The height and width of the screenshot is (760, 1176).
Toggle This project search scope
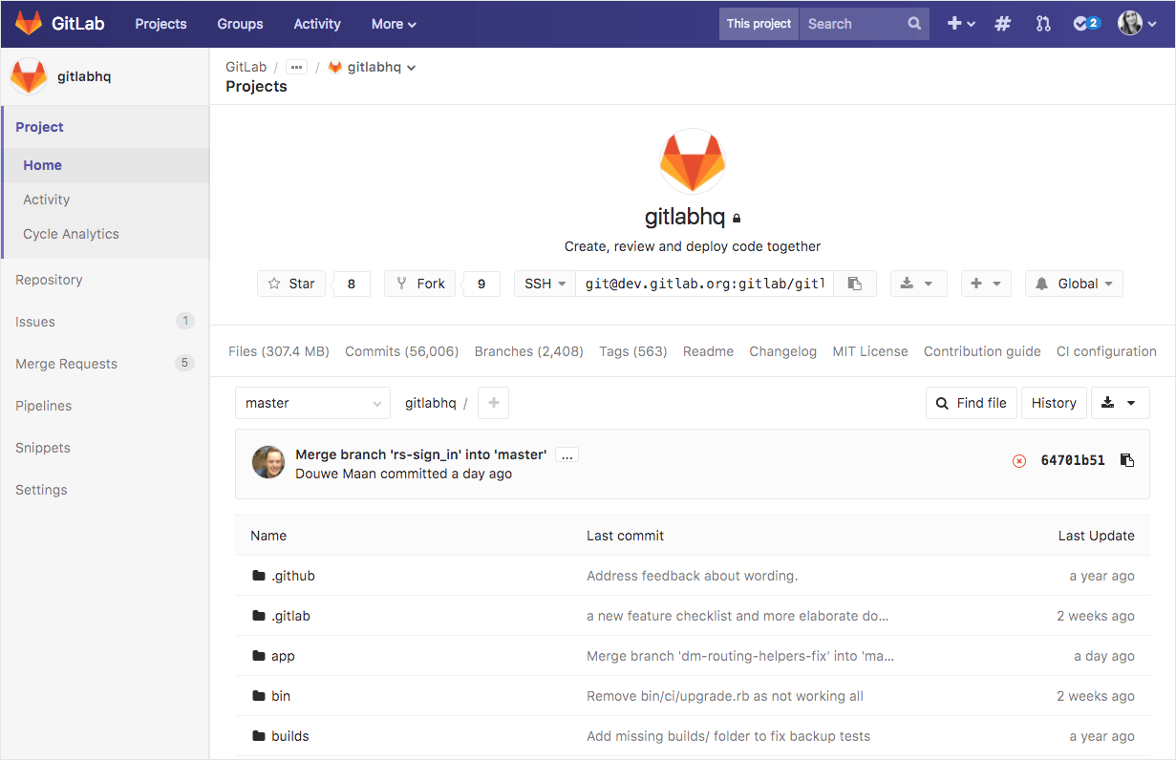tap(758, 23)
